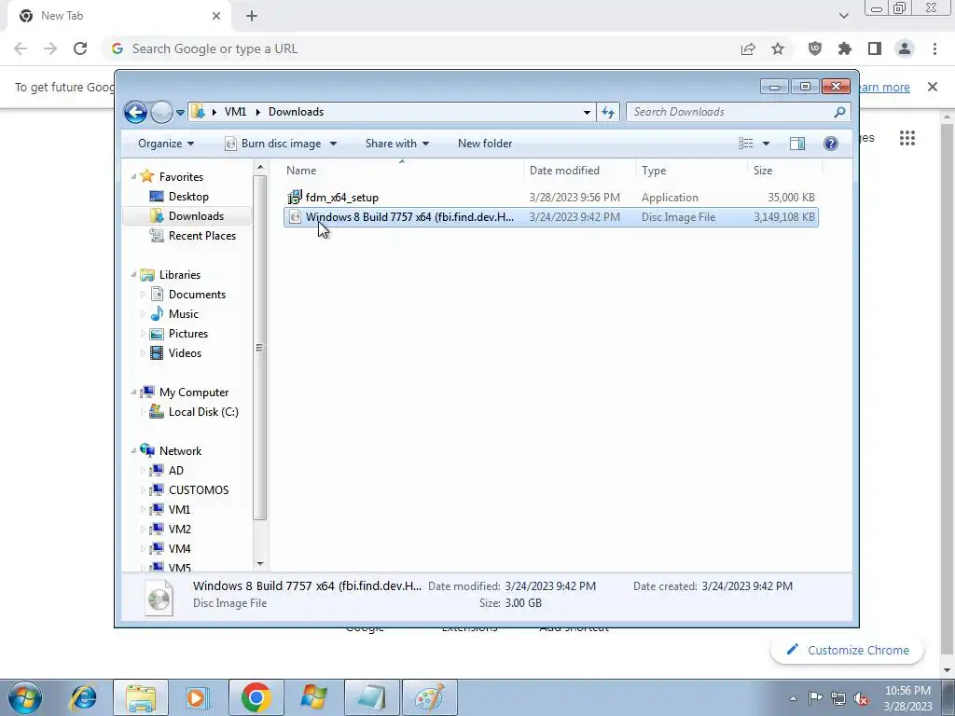Refresh the Downloads folder view
This screenshot has width=955, height=716.
tap(608, 112)
